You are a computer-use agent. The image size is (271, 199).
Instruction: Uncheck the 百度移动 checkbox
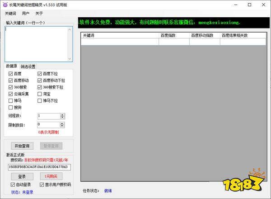10,81
